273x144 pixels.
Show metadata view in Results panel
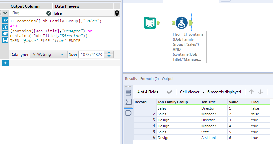pos(128,93)
